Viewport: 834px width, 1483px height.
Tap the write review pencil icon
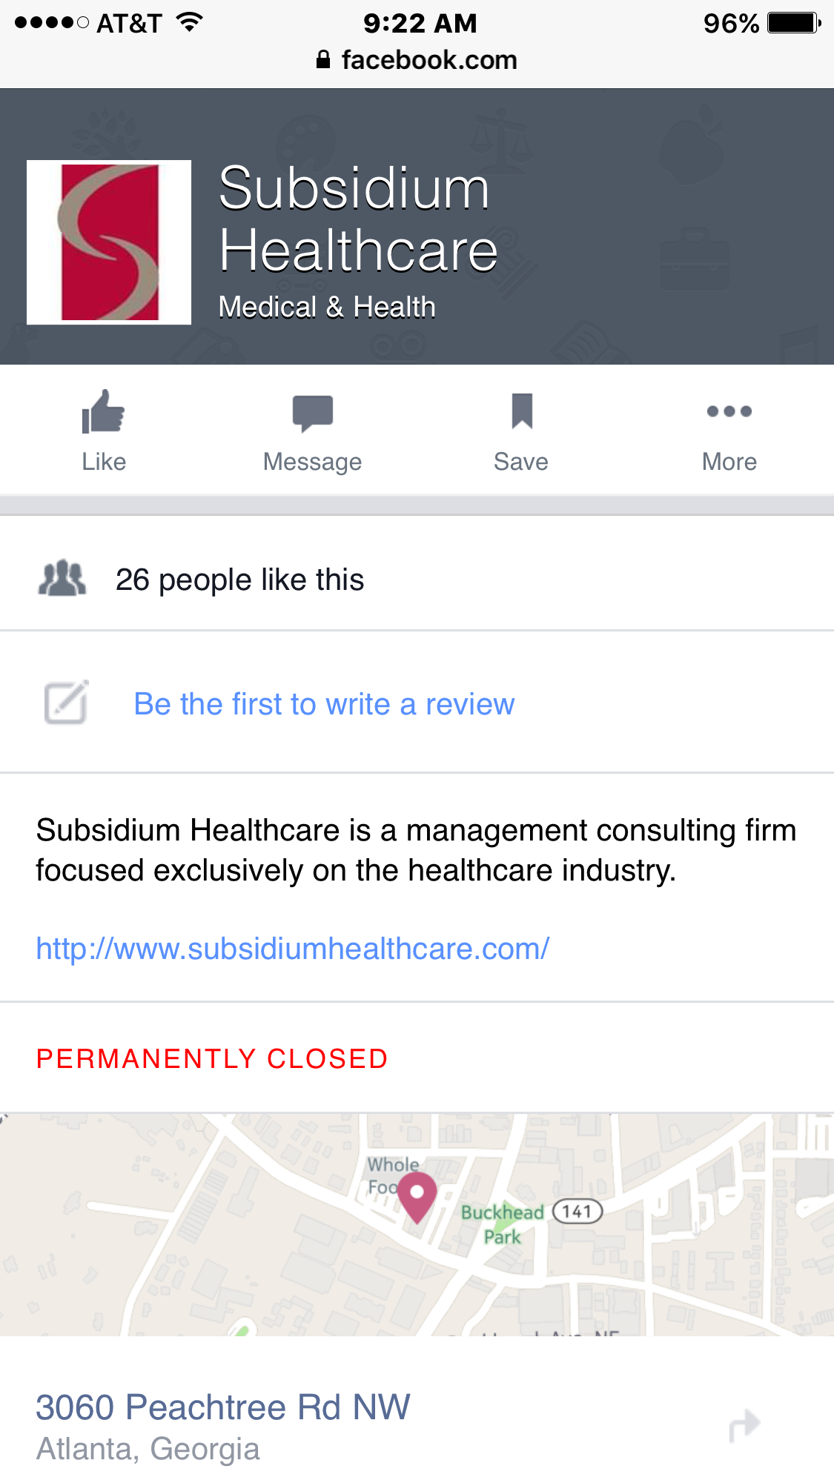point(66,702)
